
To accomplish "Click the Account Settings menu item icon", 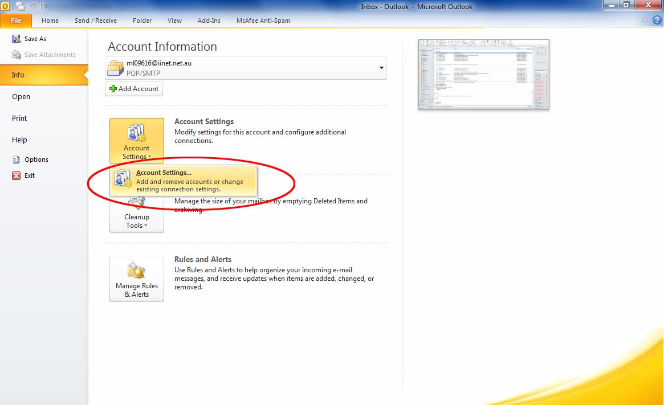I will click(123, 179).
